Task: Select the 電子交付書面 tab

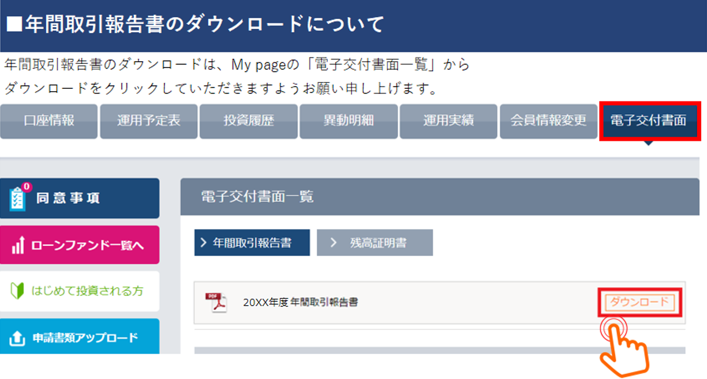Action: coord(649,121)
